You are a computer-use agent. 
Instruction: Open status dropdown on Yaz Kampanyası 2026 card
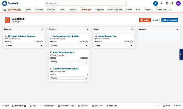point(69,45)
